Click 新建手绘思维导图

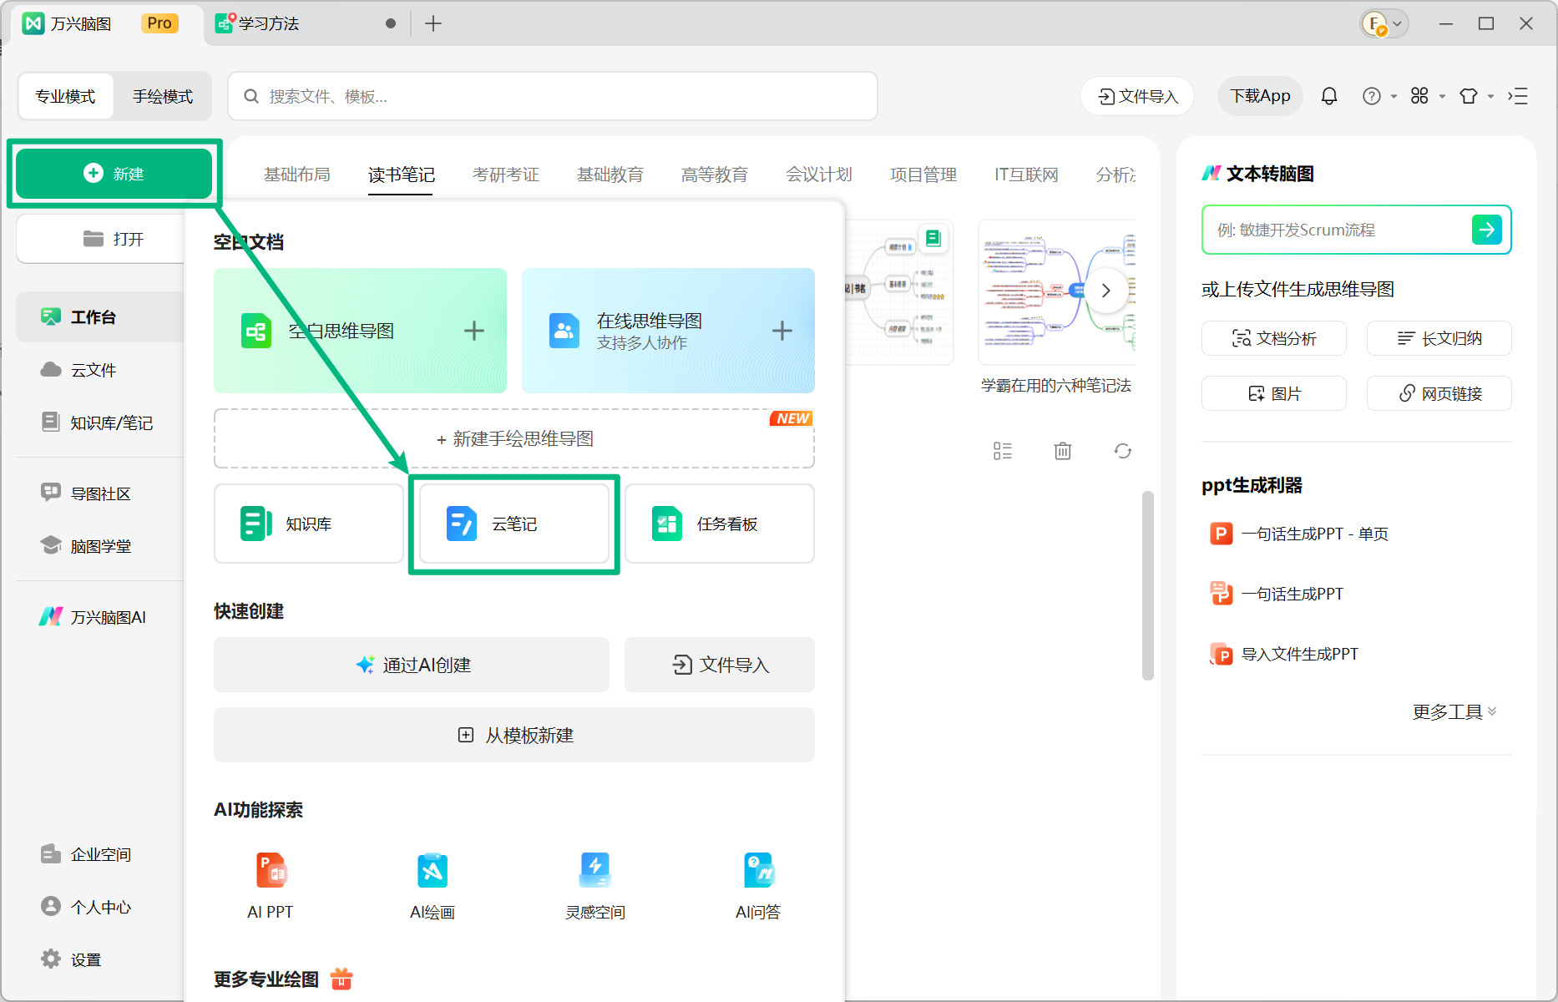pyautogui.click(x=514, y=438)
